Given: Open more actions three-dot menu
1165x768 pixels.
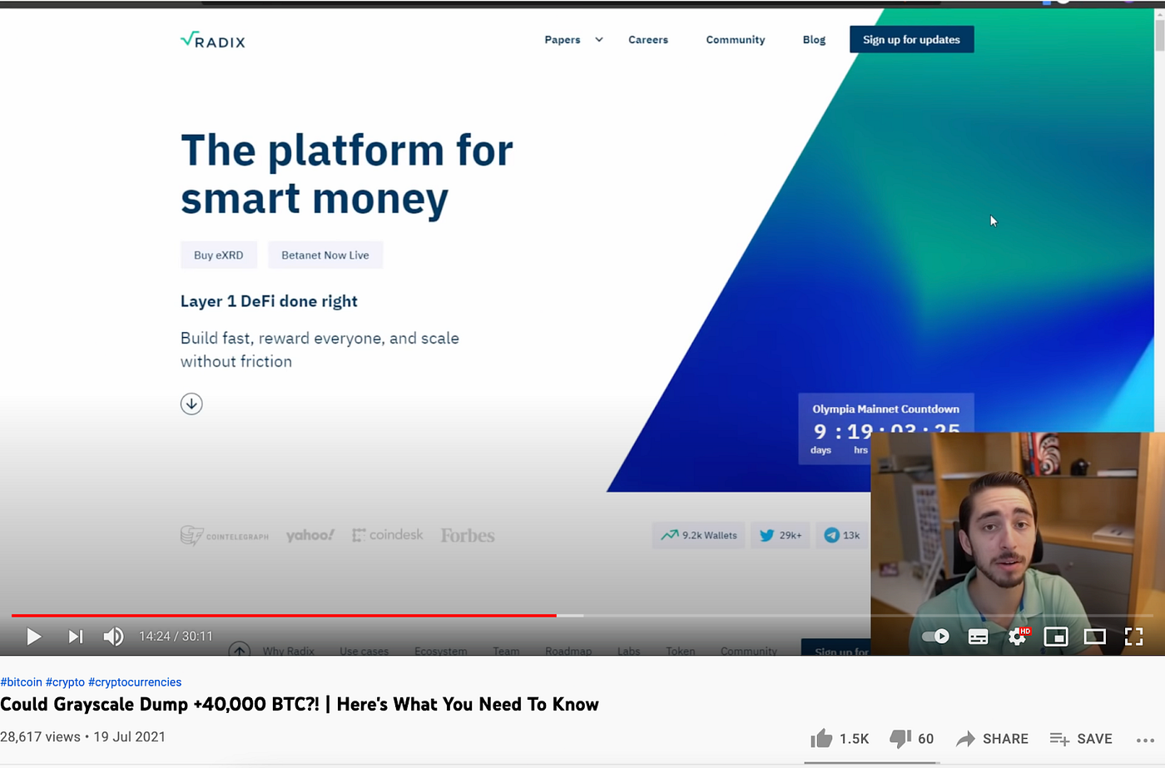Looking at the screenshot, I should 1145,740.
